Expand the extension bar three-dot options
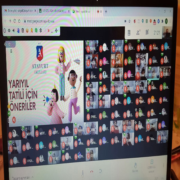The image size is (180, 180). click(x=45, y=31)
